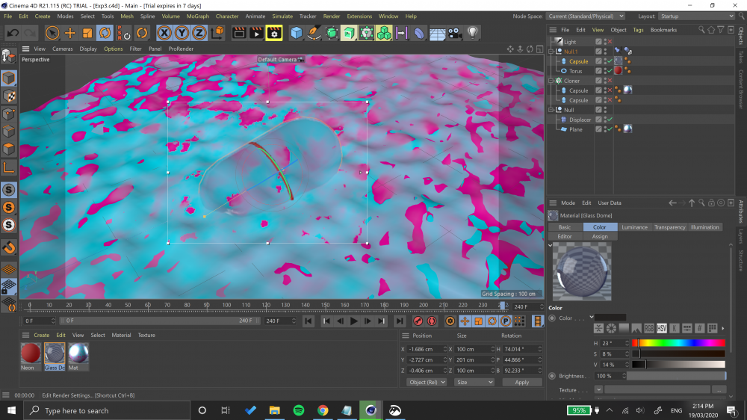Toggle Color channel radio button

coord(552,318)
